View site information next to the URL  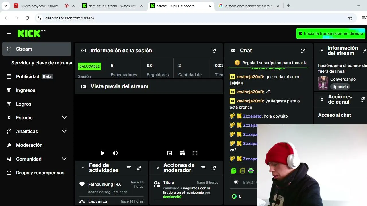click(x=40, y=18)
